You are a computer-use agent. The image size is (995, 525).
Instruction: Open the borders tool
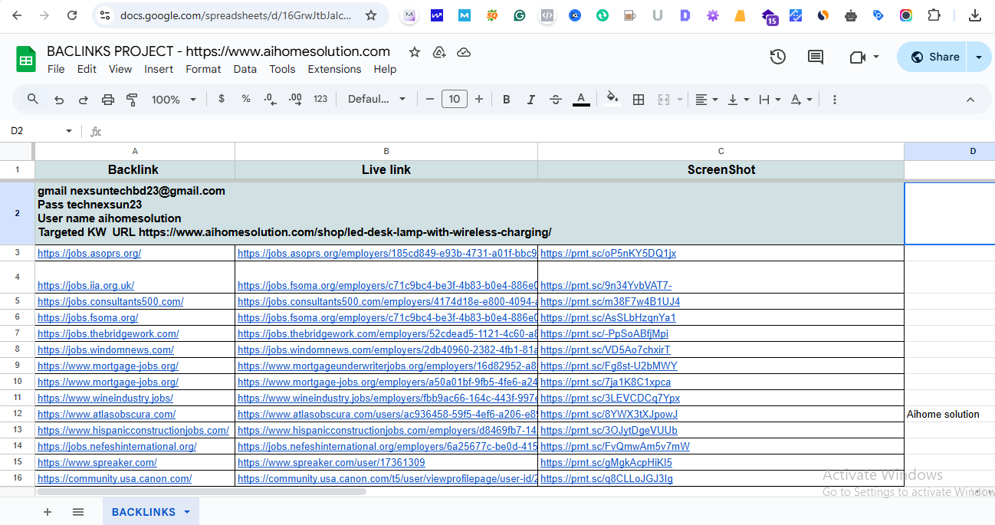639,100
